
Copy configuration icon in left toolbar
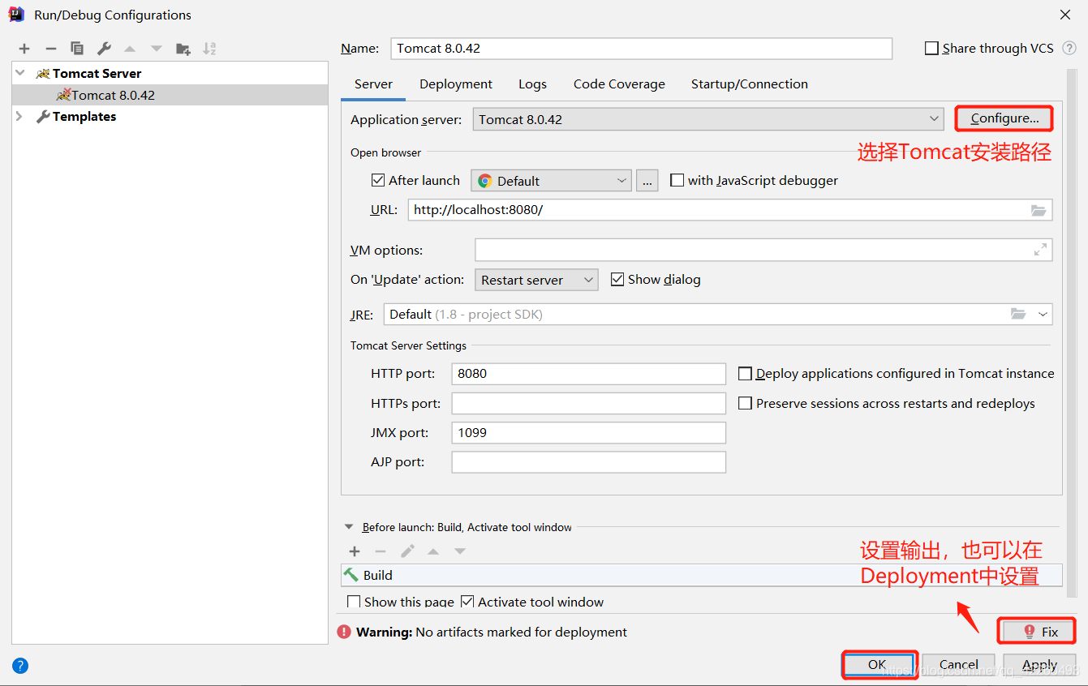(x=77, y=49)
